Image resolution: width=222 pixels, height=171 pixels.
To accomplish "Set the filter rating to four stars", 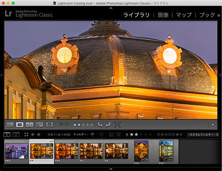I will (x=146, y=135).
